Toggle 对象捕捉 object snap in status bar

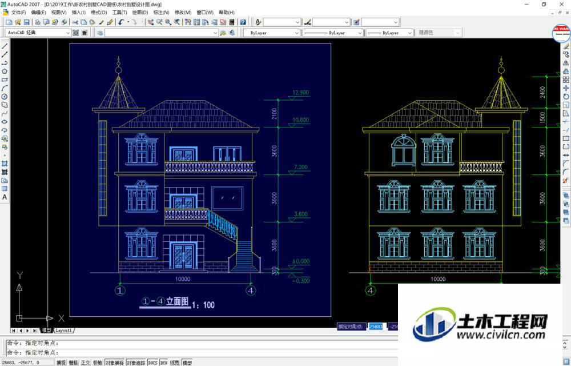click(114, 363)
